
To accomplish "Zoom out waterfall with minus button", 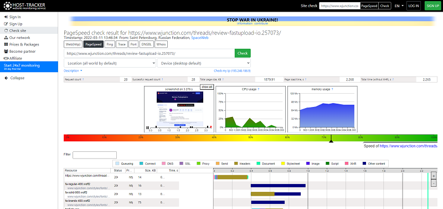I will [434, 183].
